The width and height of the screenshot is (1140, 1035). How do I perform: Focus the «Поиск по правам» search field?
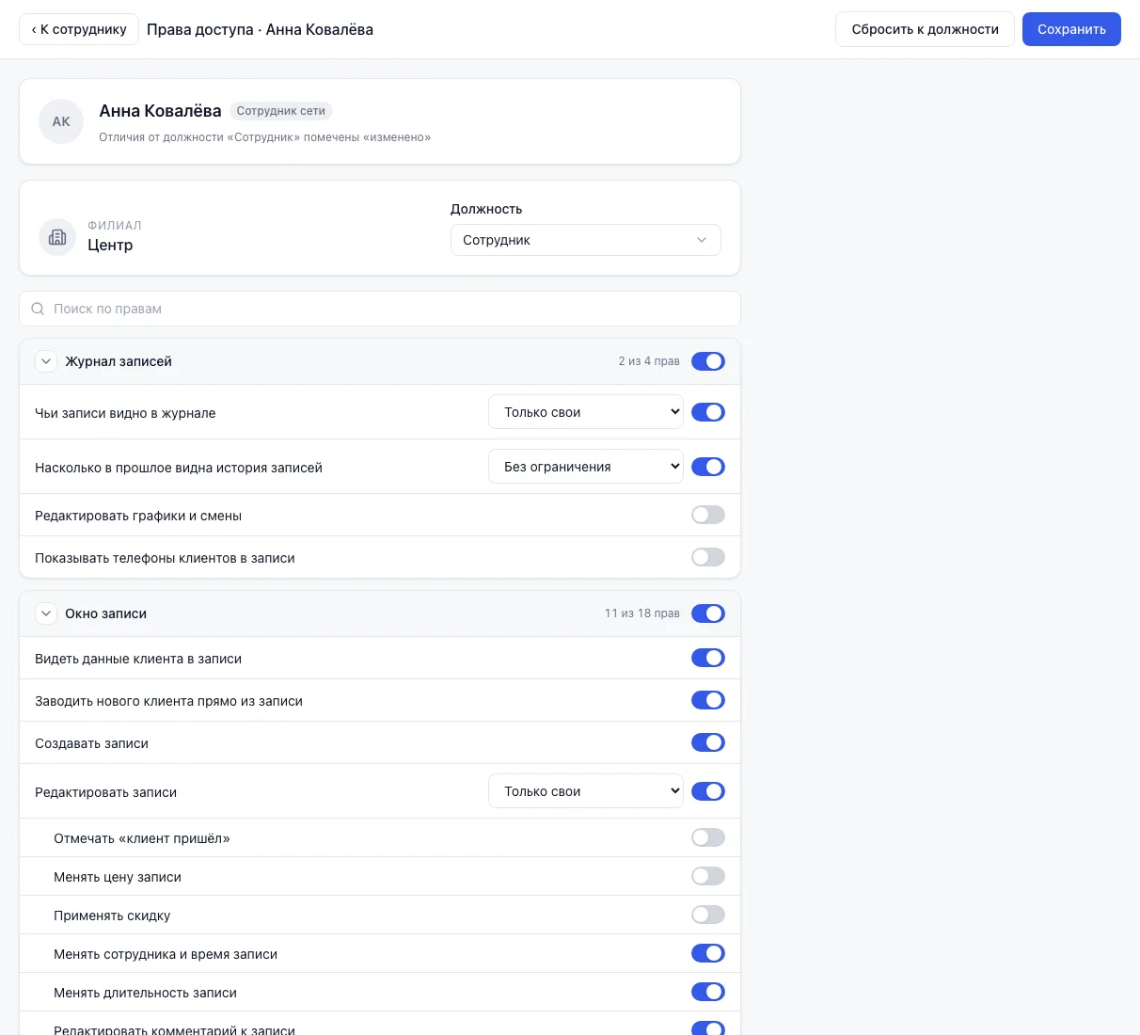(x=380, y=309)
